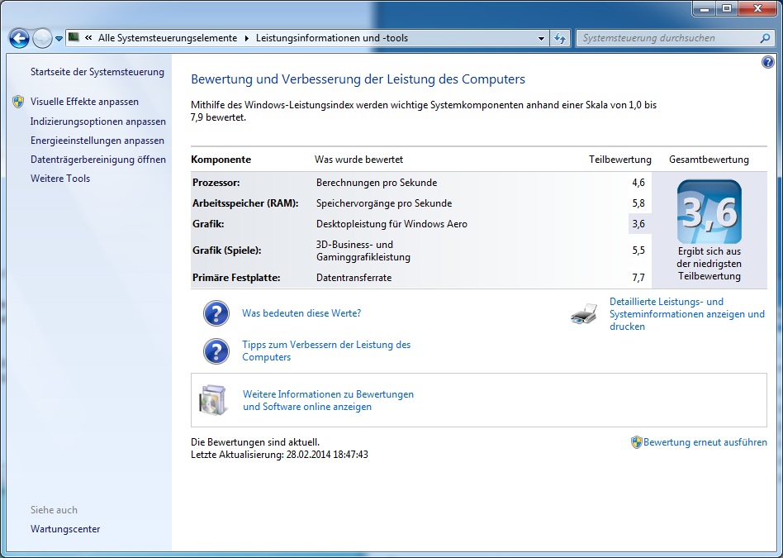Screen dimensions: 783x558
Task: Select Leistungsinformationen und -tools breadcrumb
Action: tap(332, 38)
